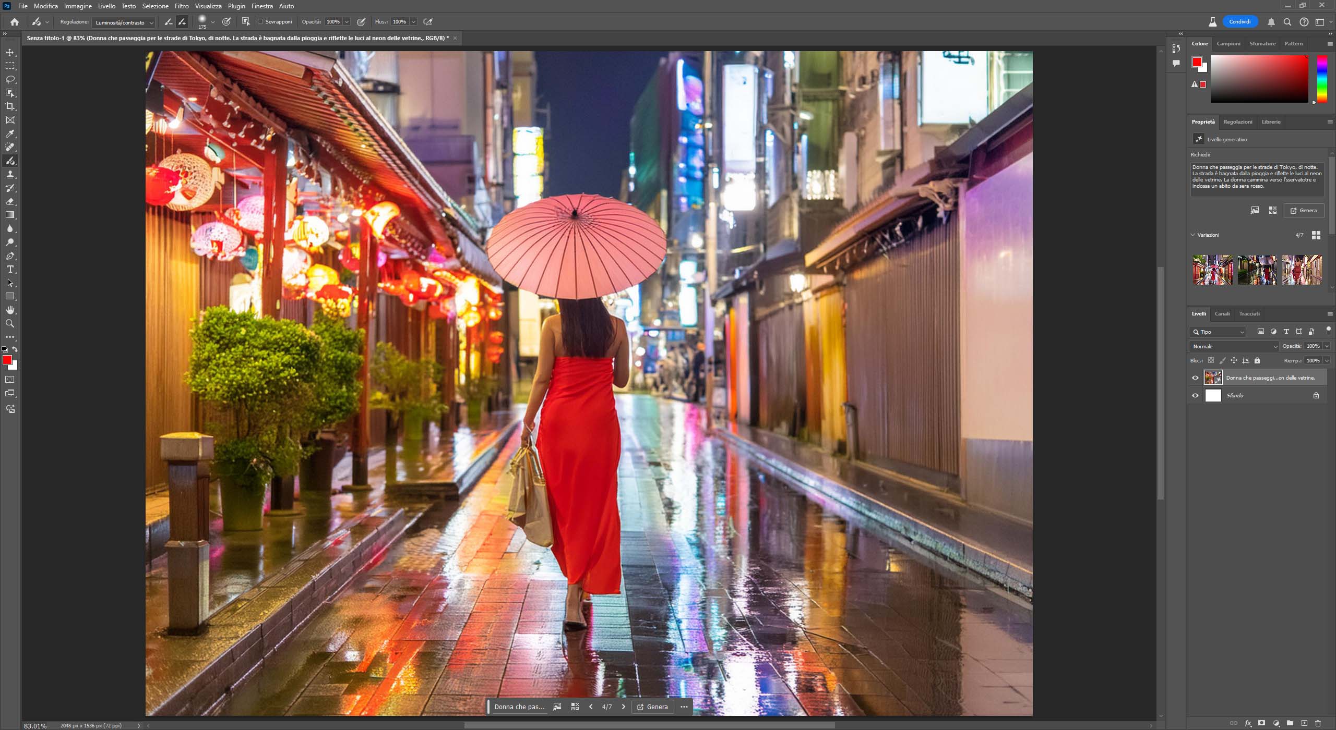Select the Eyedropper tool
The height and width of the screenshot is (730, 1336).
point(10,134)
